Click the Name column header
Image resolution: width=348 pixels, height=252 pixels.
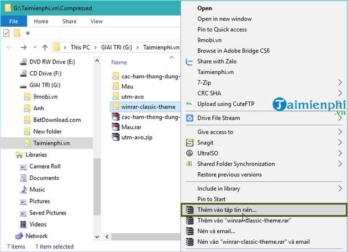tap(119, 62)
